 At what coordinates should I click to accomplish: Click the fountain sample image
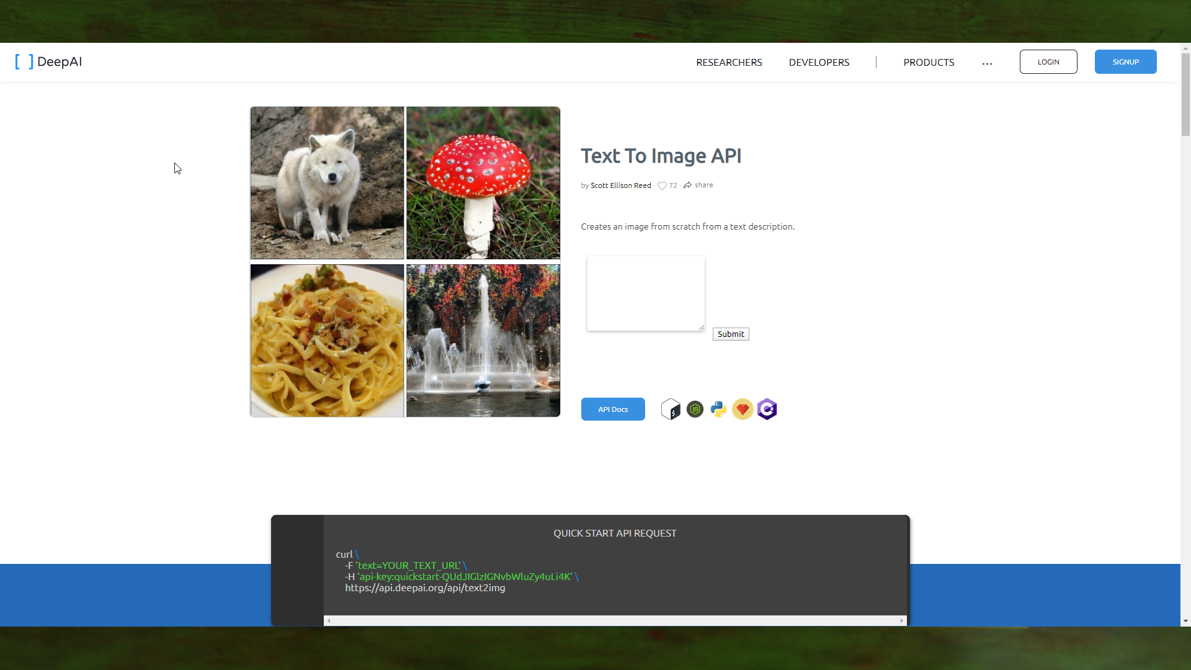click(483, 341)
